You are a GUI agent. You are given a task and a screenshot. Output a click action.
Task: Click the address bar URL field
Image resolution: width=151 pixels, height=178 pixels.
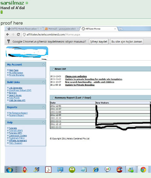[86, 34]
